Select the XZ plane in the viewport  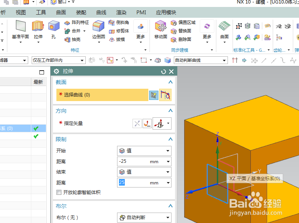click(x=217, y=184)
